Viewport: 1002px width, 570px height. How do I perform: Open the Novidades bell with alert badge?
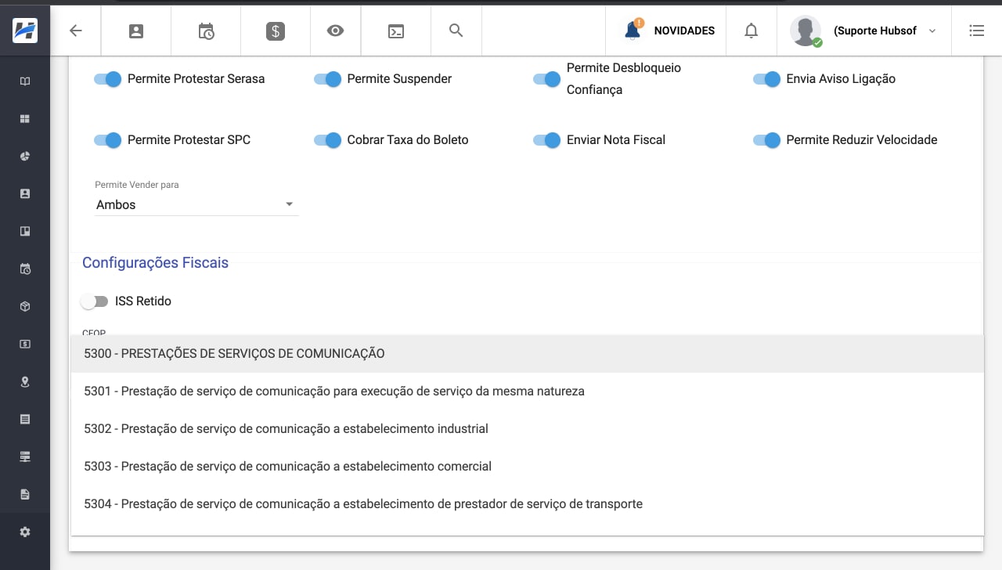(633, 30)
